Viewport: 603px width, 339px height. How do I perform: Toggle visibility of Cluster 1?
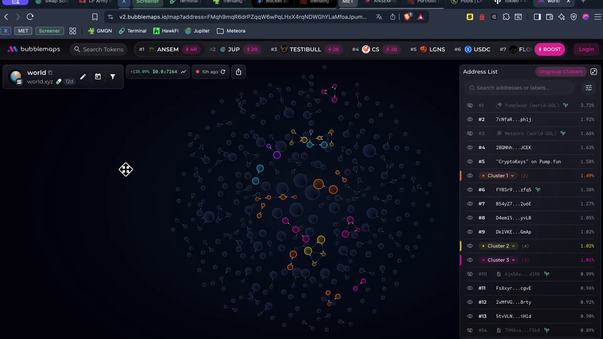(x=470, y=176)
